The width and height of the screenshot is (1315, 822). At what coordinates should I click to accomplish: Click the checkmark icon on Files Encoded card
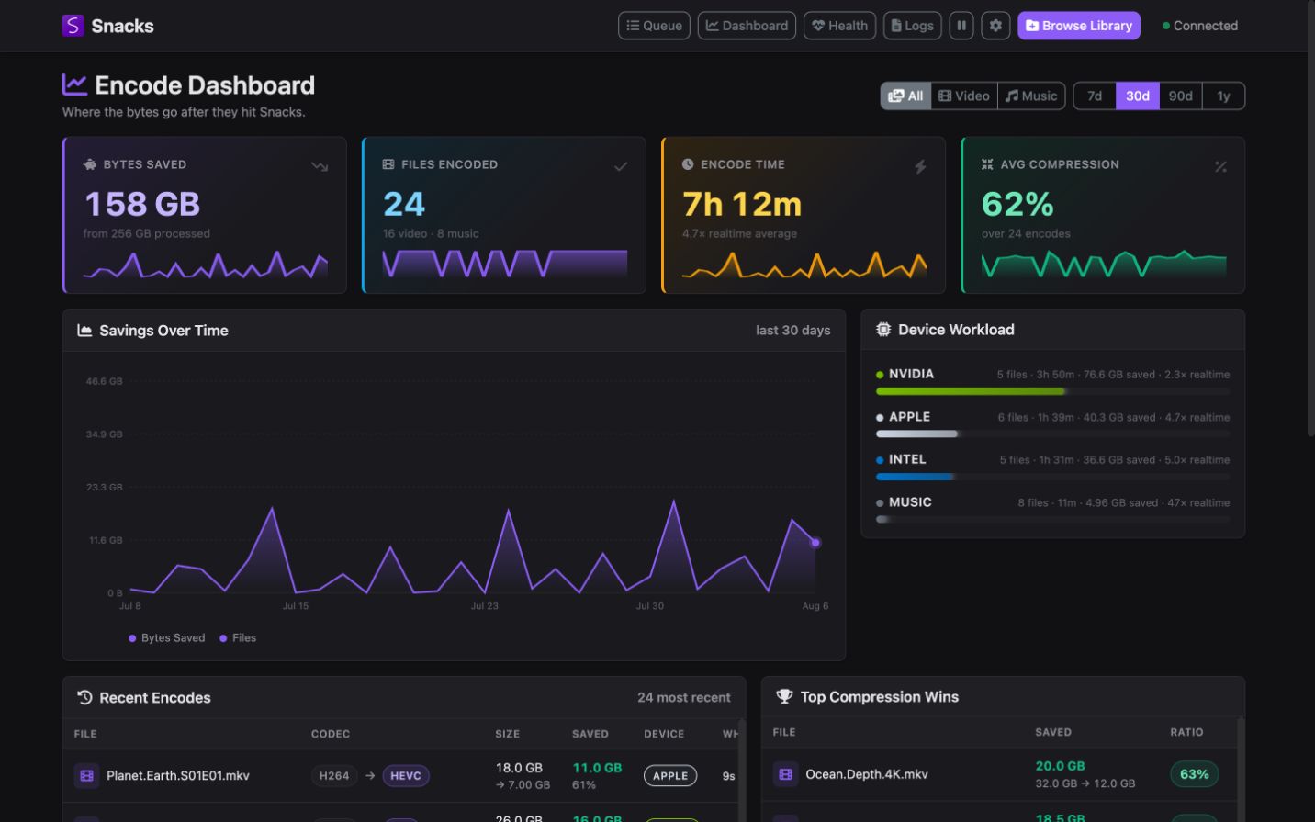pyautogui.click(x=621, y=166)
